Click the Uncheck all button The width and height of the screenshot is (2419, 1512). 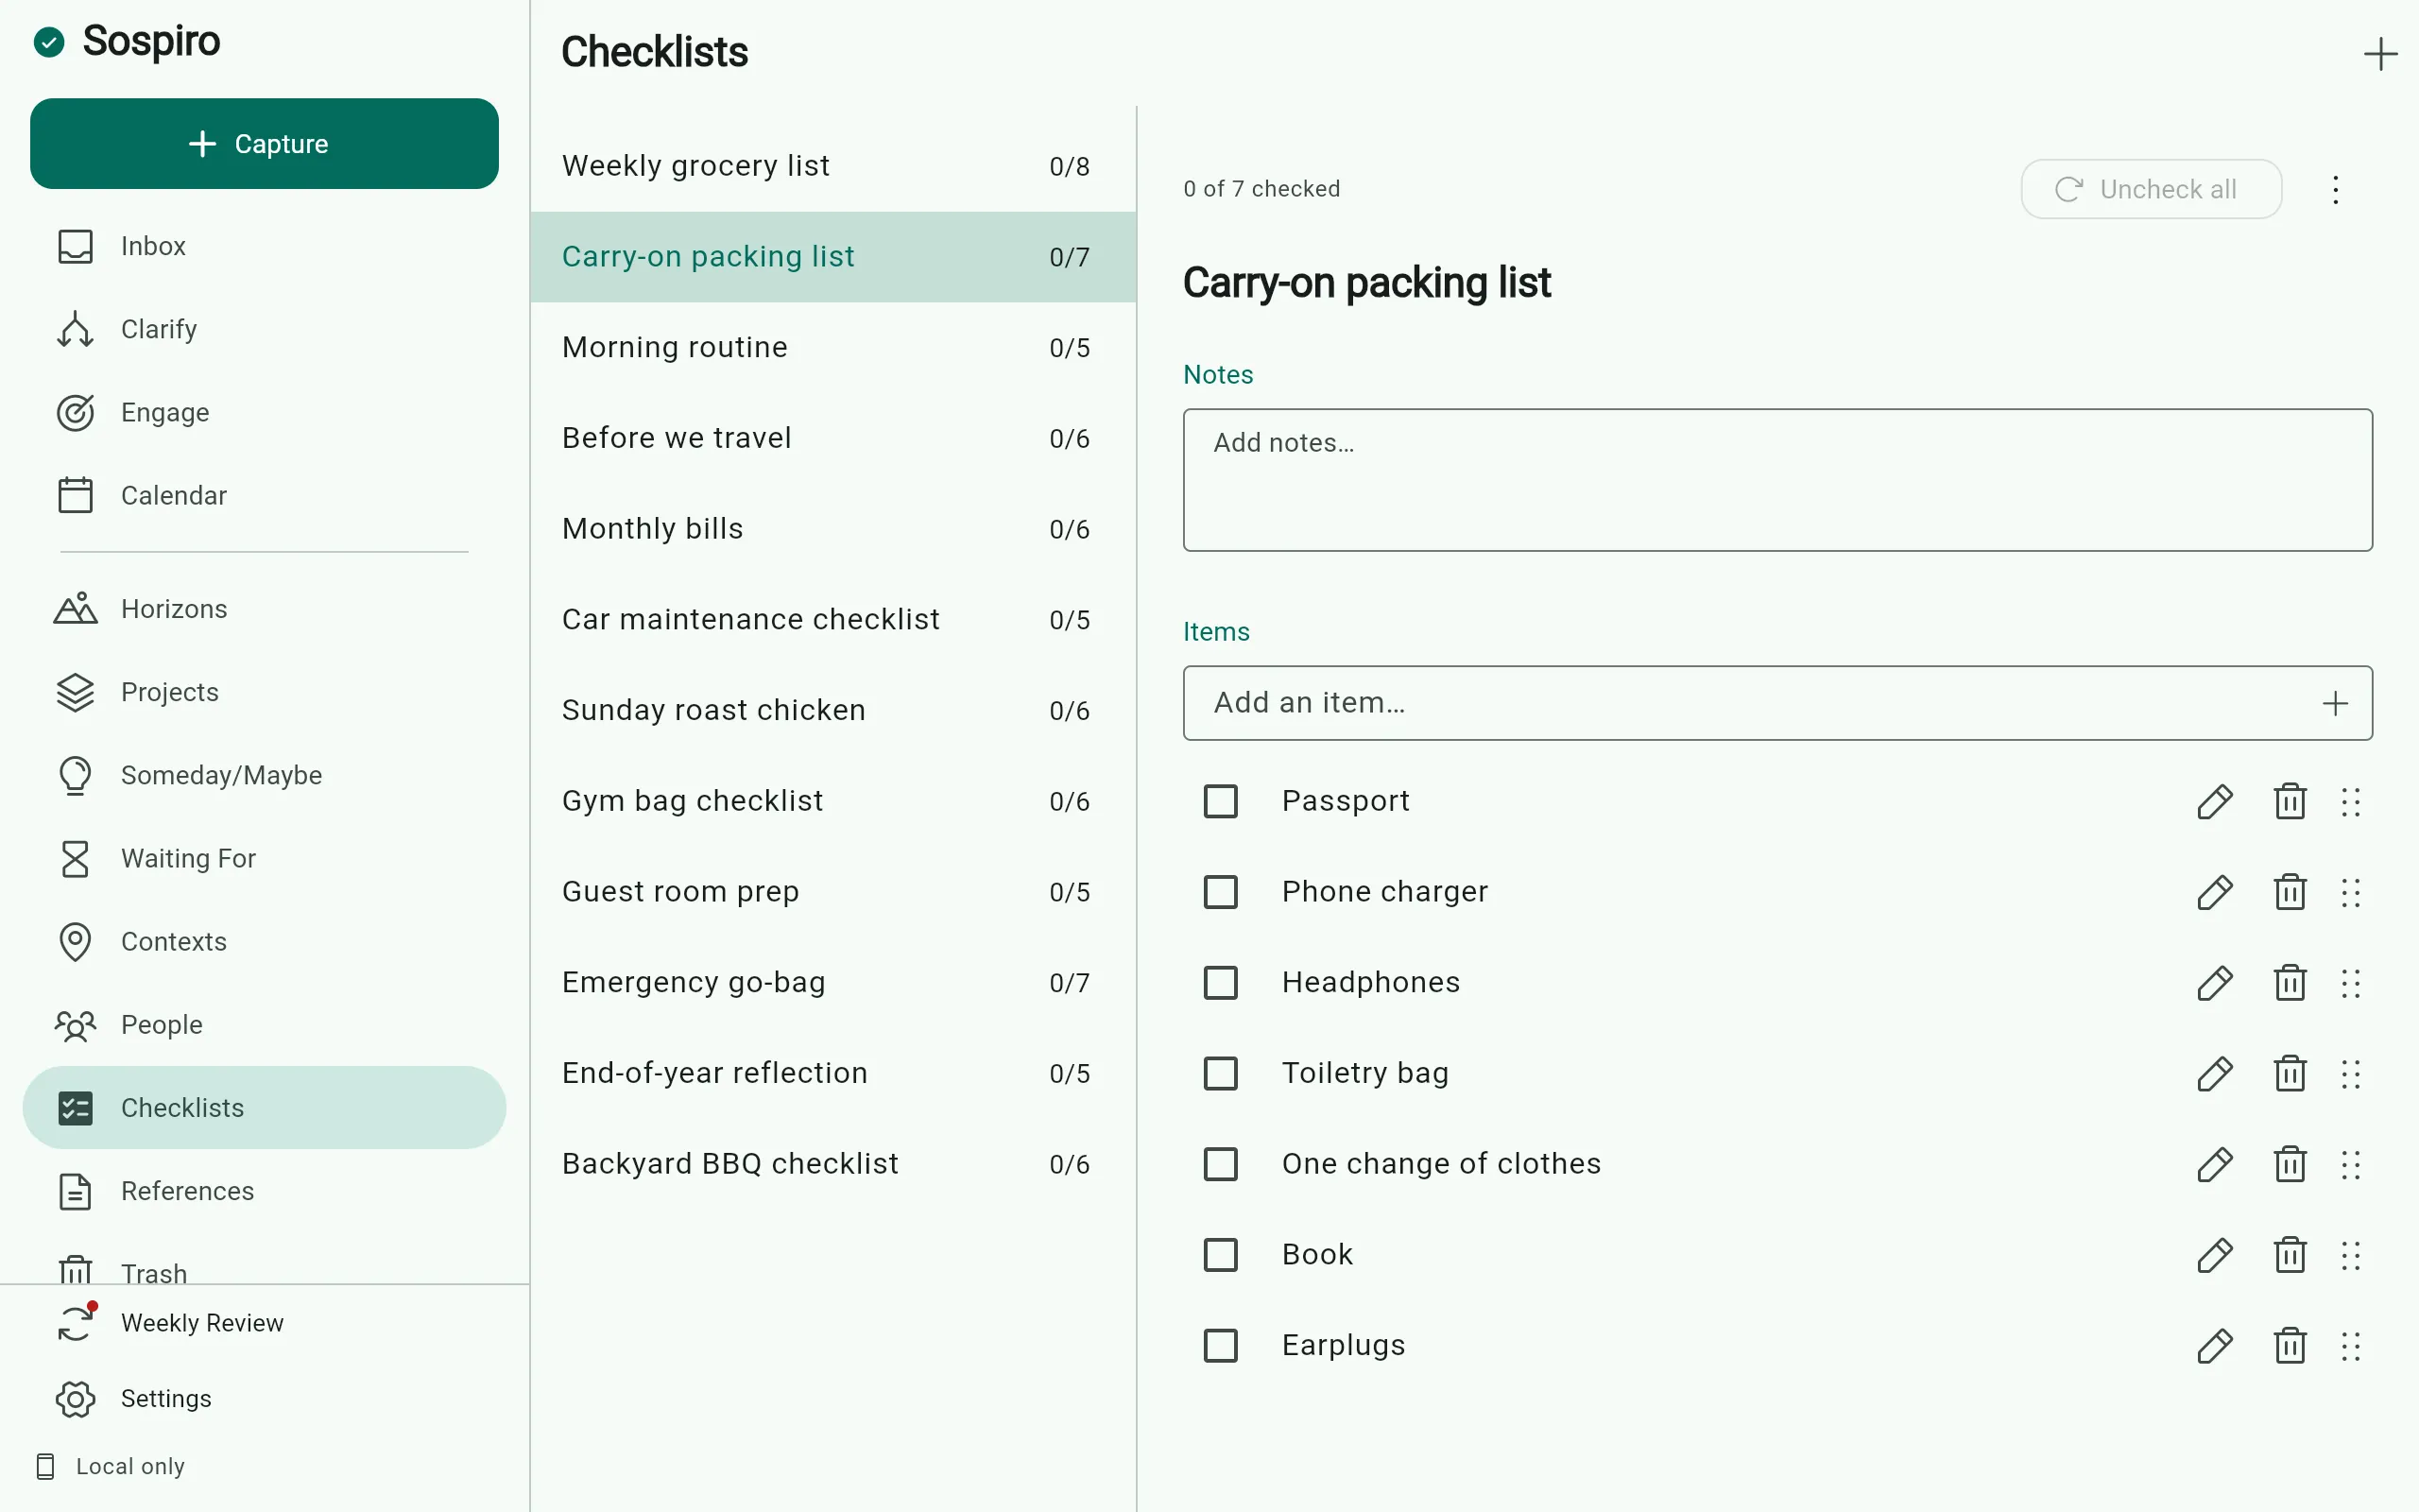(2151, 189)
